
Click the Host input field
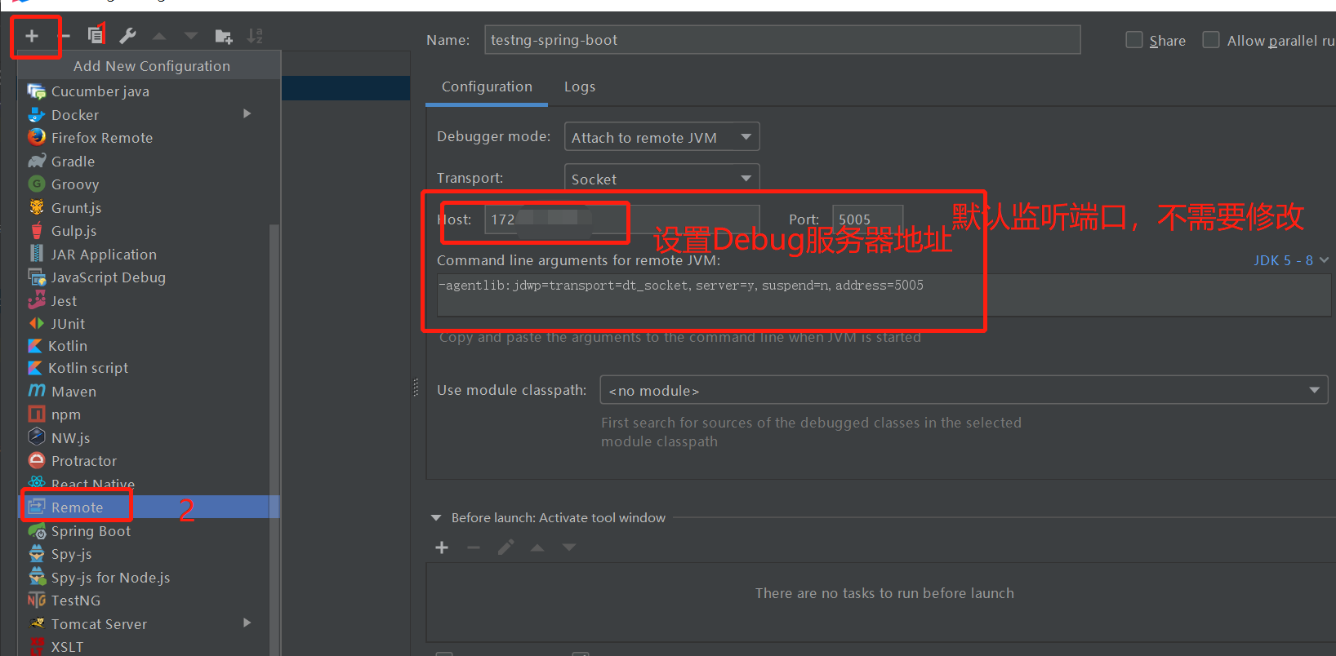622,219
